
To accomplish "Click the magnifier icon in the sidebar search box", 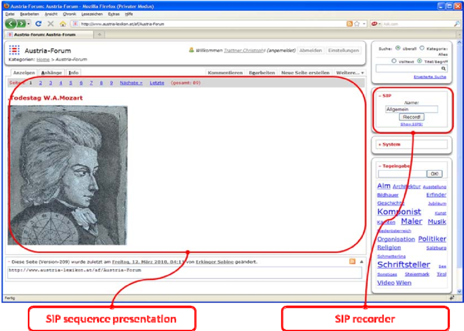I will click(x=443, y=69).
